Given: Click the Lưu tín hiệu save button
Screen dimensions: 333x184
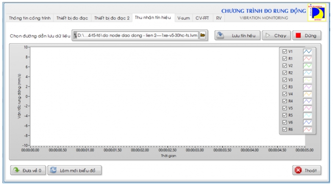Looking at the screenshot, I should coord(237,35).
